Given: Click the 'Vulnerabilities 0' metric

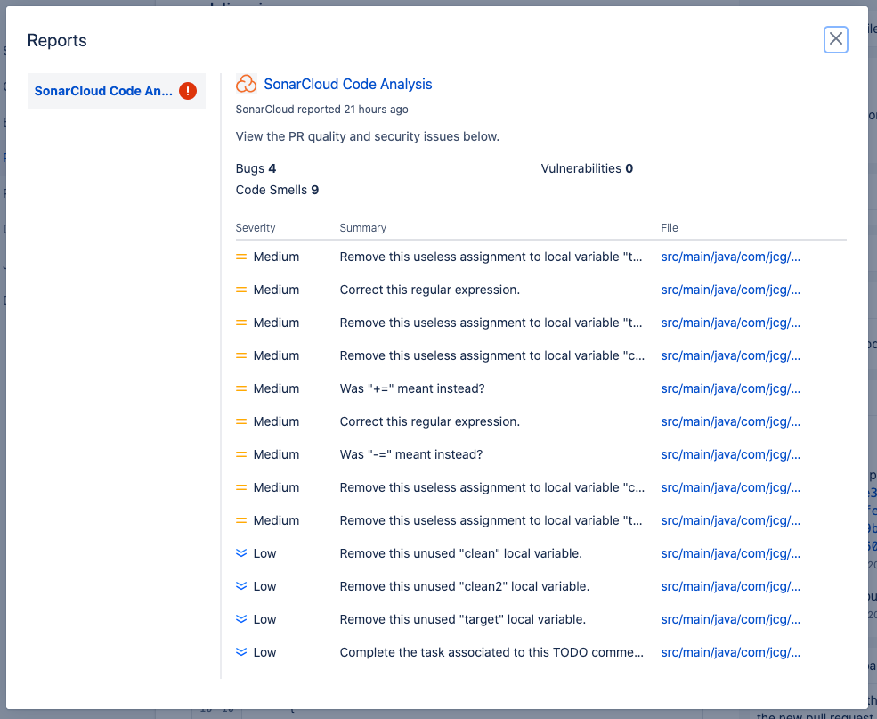Looking at the screenshot, I should (x=587, y=168).
